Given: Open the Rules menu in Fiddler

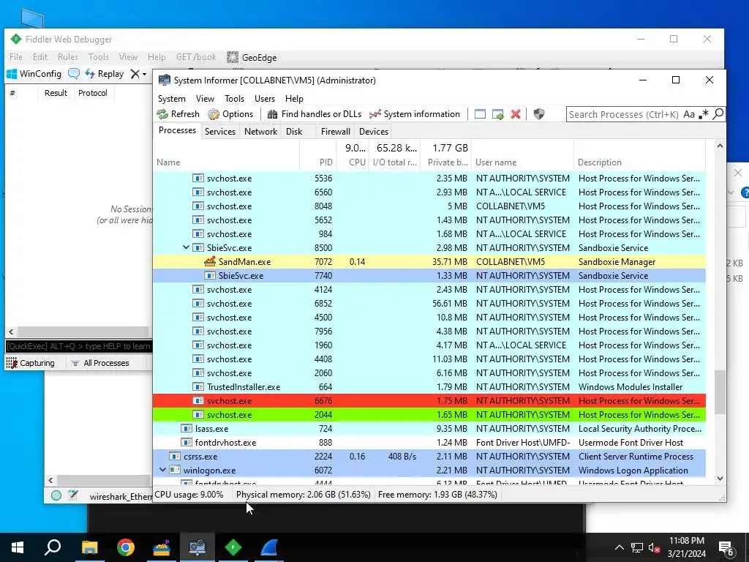Looking at the screenshot, I should [68, 57].
